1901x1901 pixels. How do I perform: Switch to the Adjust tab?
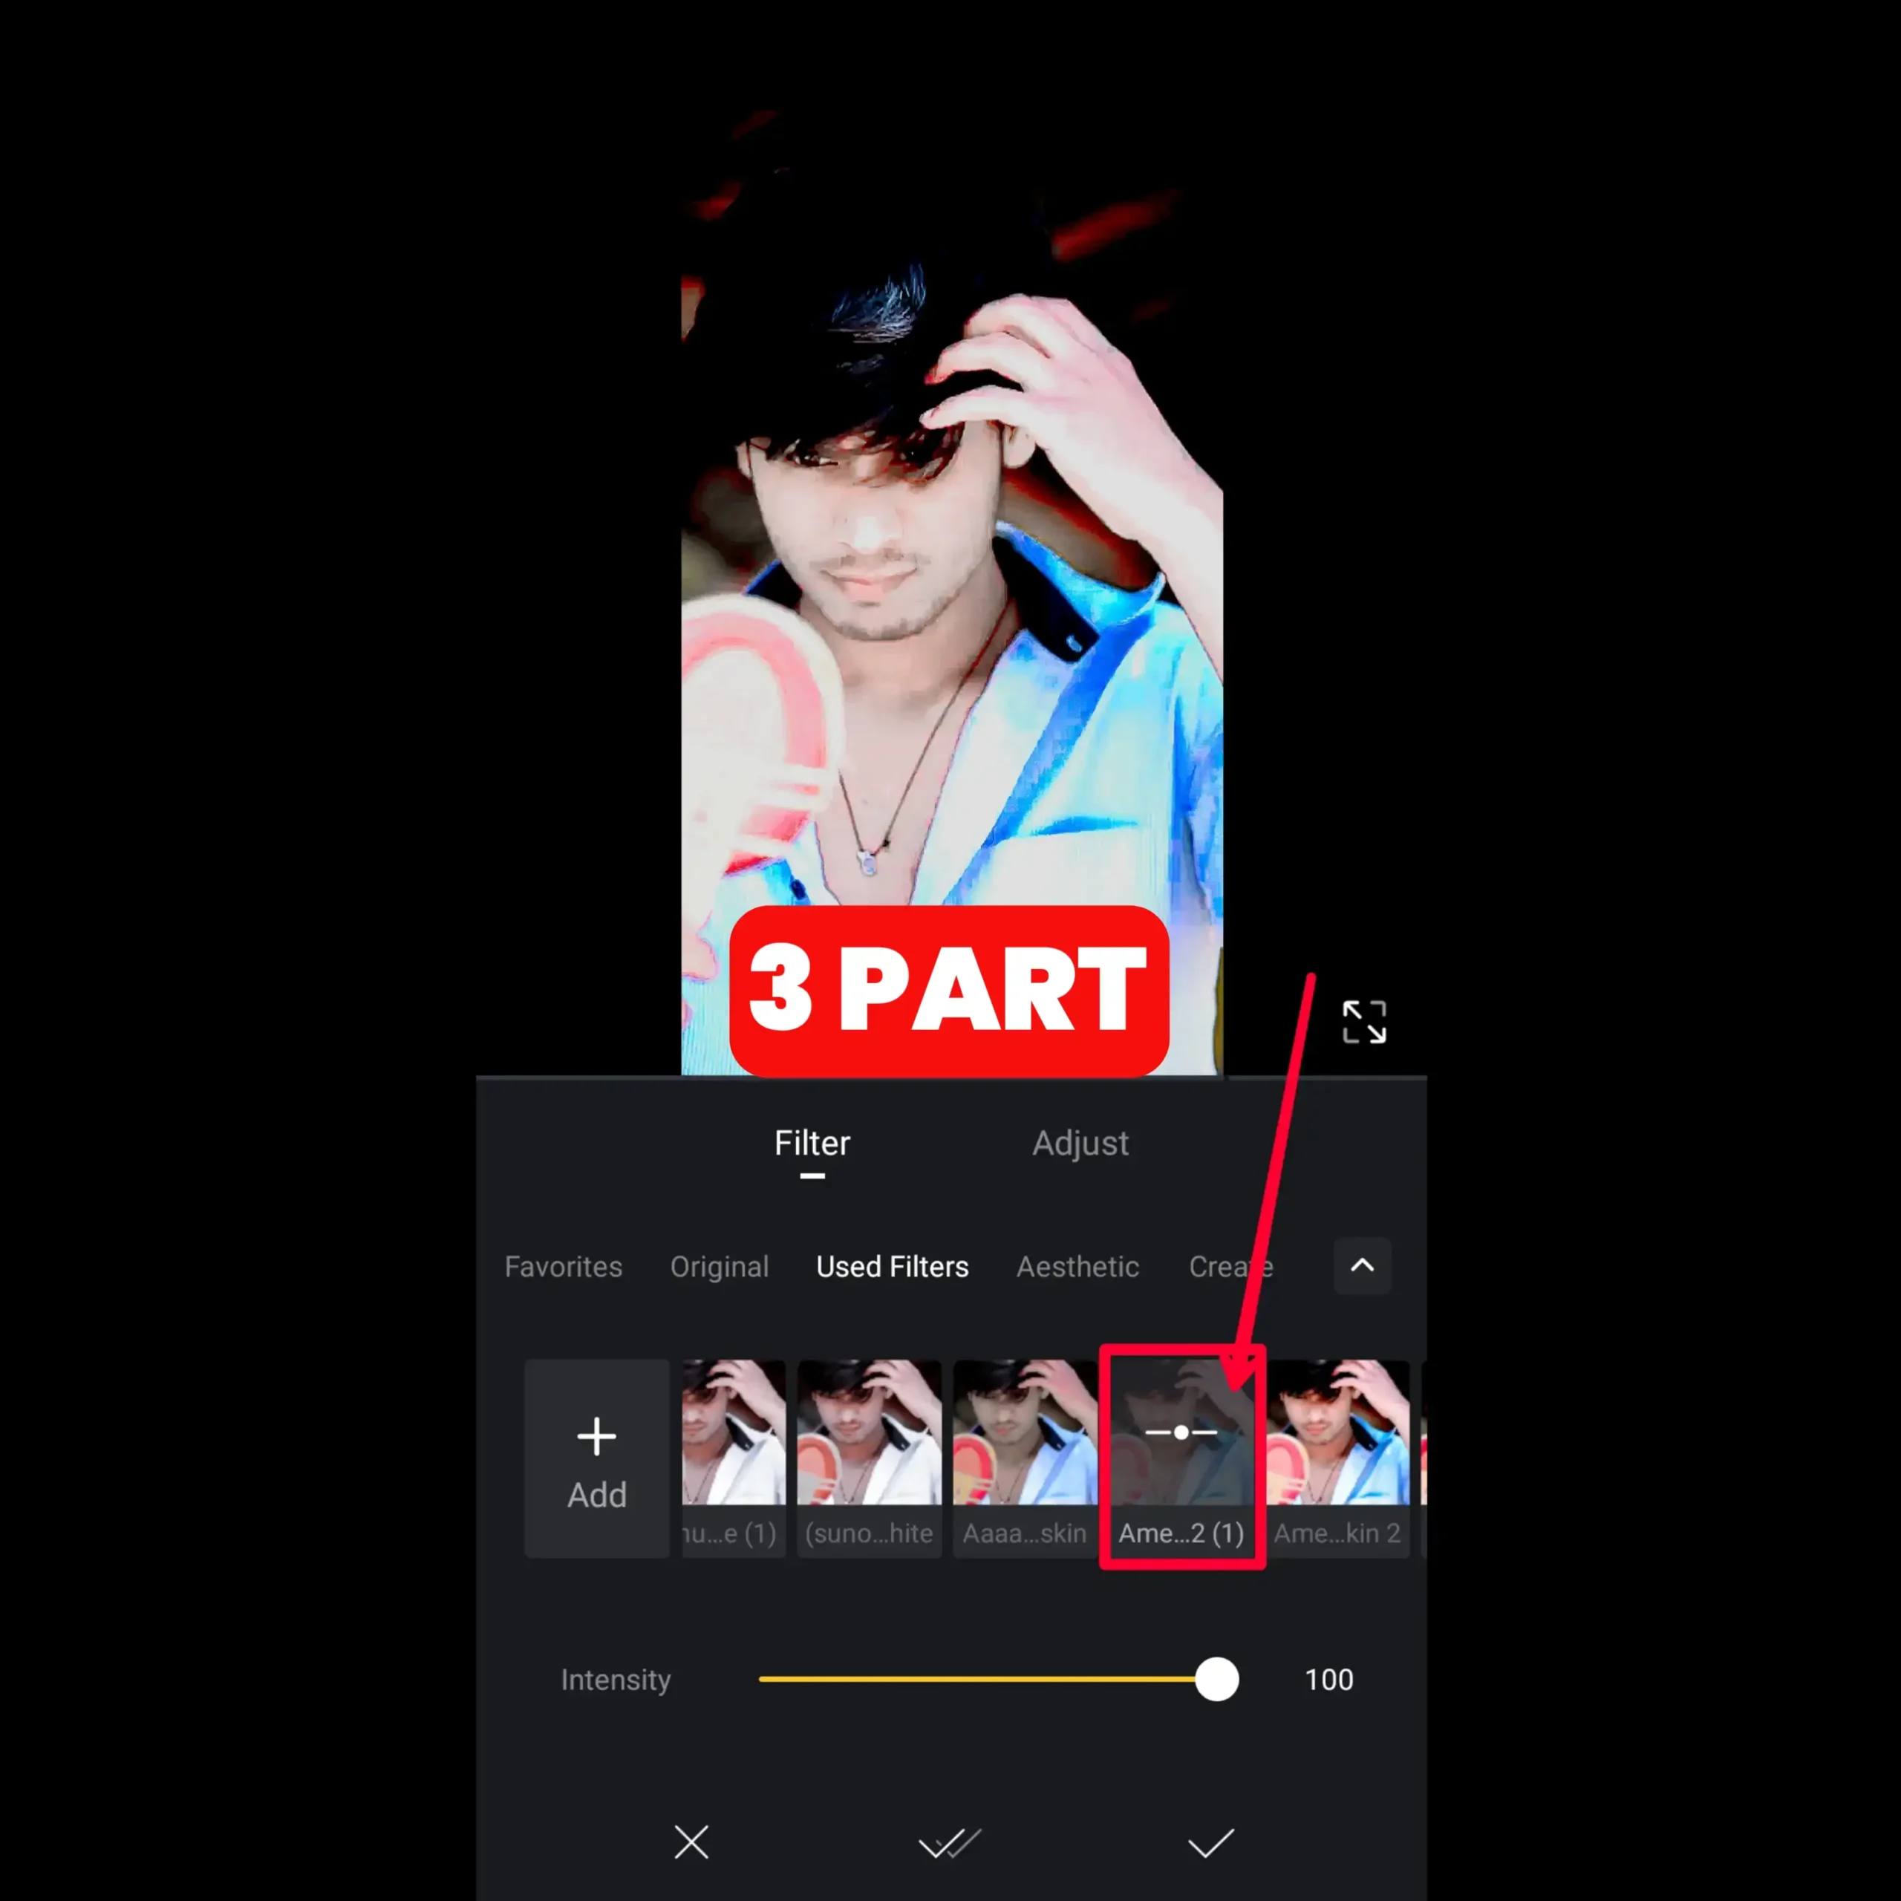tap(1080, 1142)
